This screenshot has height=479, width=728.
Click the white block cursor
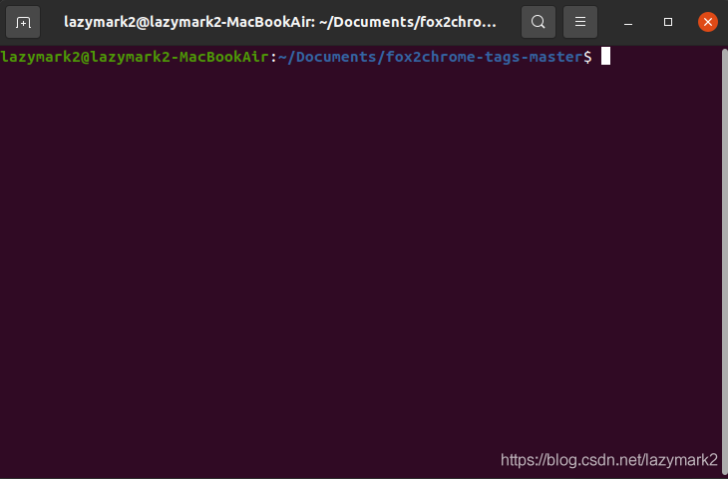point(605,57)
